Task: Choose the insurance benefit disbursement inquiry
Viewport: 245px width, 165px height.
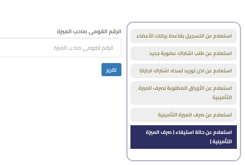Action: point(184,115)
